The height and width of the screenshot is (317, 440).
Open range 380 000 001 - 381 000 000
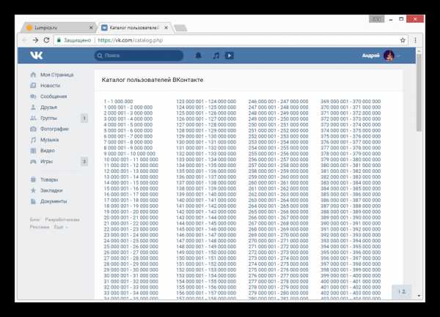[x=351, y=165]
